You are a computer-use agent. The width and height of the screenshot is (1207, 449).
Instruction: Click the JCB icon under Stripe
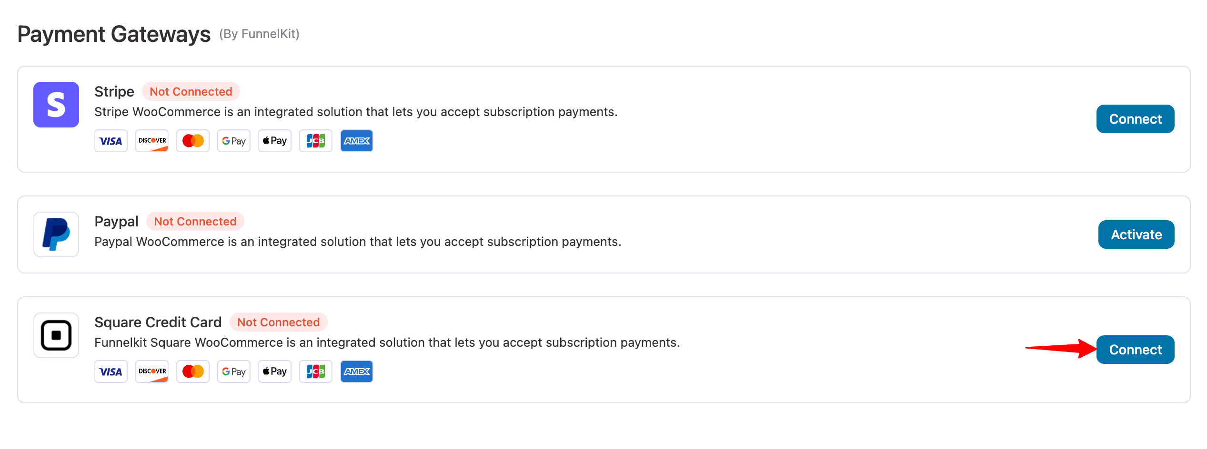coord(316,141)
